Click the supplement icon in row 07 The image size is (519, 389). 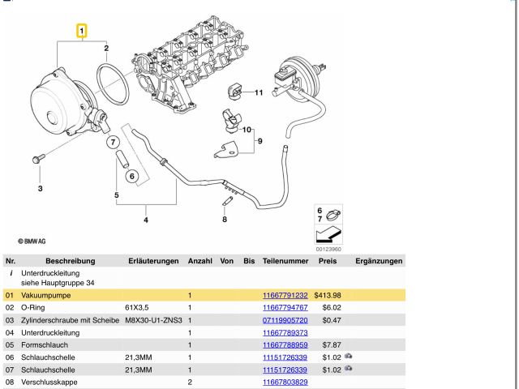click(349, 369)
